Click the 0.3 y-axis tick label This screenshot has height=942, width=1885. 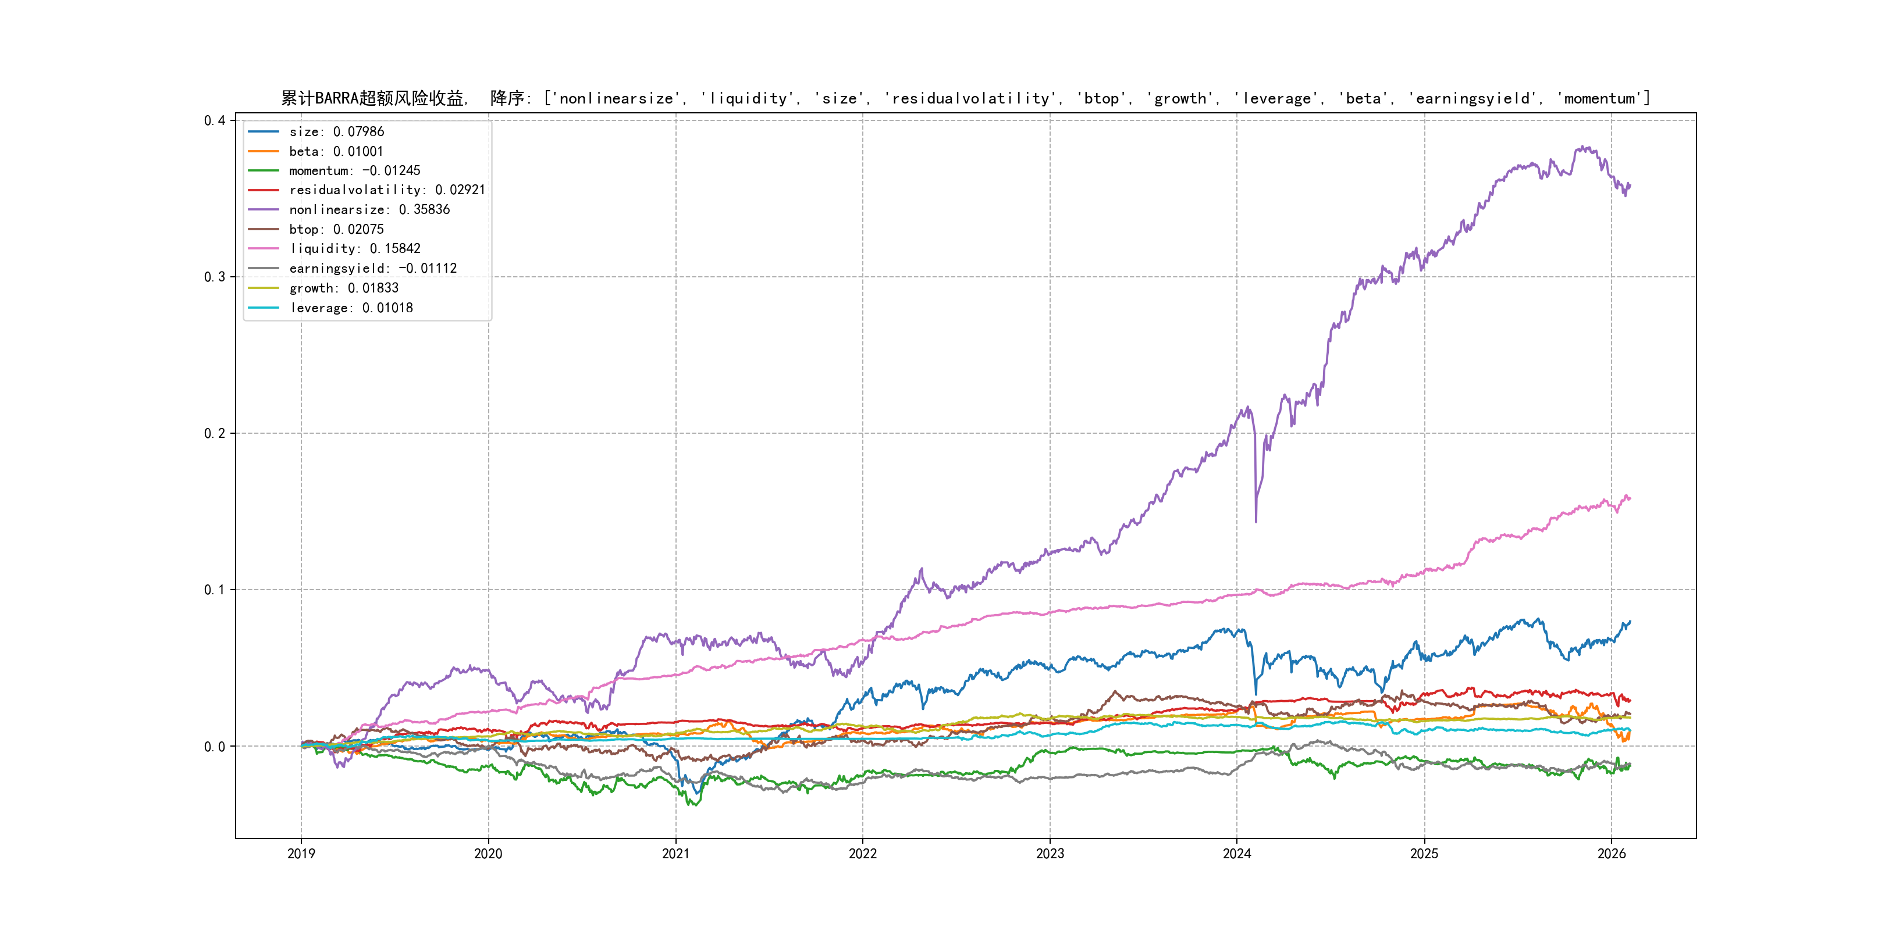pos(215,277)
